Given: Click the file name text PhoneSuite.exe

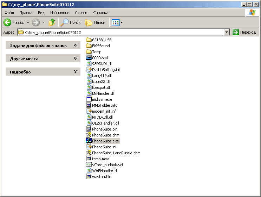Looking at the screenshot, I should pos(105,141).
